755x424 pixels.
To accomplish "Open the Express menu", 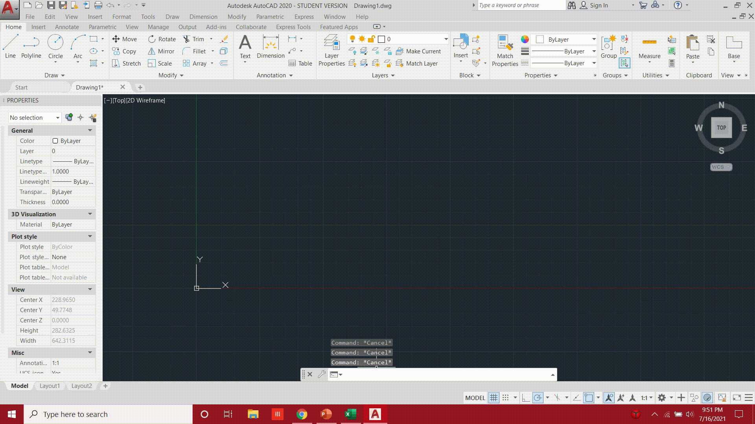I will (304, 16).
